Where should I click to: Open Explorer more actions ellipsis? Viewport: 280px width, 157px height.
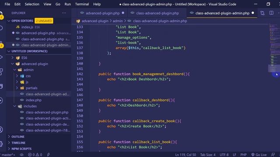click(x=64, y=13)
